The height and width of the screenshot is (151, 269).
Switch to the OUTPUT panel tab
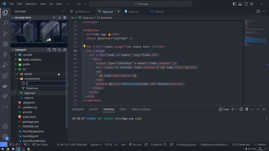pos(93,109)
